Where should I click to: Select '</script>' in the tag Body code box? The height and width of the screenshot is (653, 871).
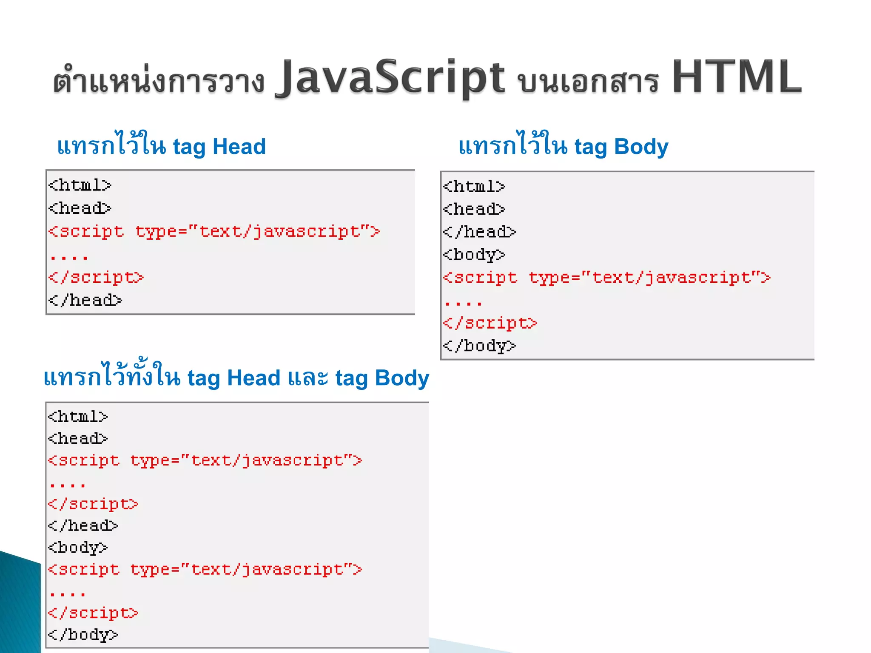[490, 324]
